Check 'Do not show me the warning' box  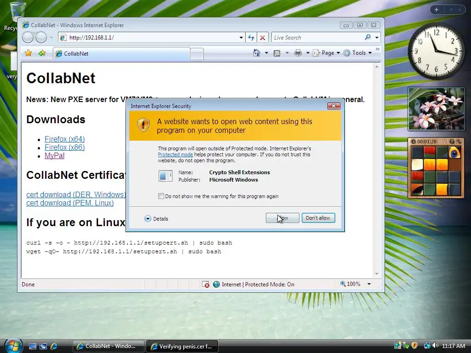point(161,196)
